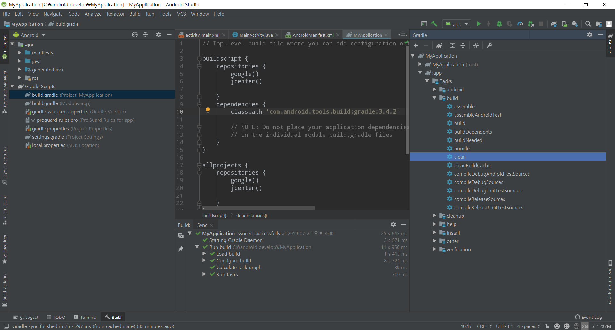The height and width of the screenshot is (330, 615).
Task: Toggle Device File Explorer side tab
Action: [610, 282]
